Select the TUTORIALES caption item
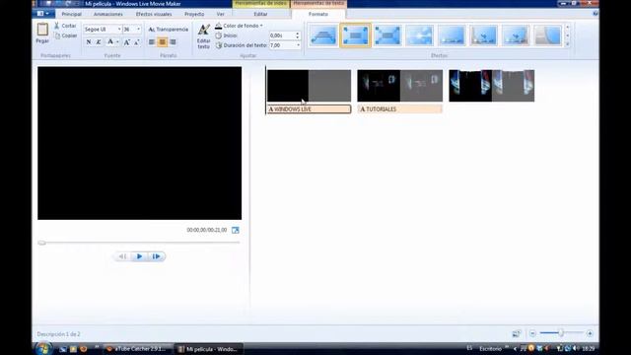 coord(400,109)
